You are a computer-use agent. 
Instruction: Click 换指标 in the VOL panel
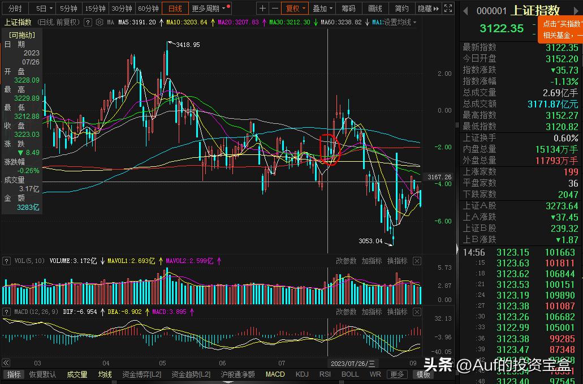[397, 261]
